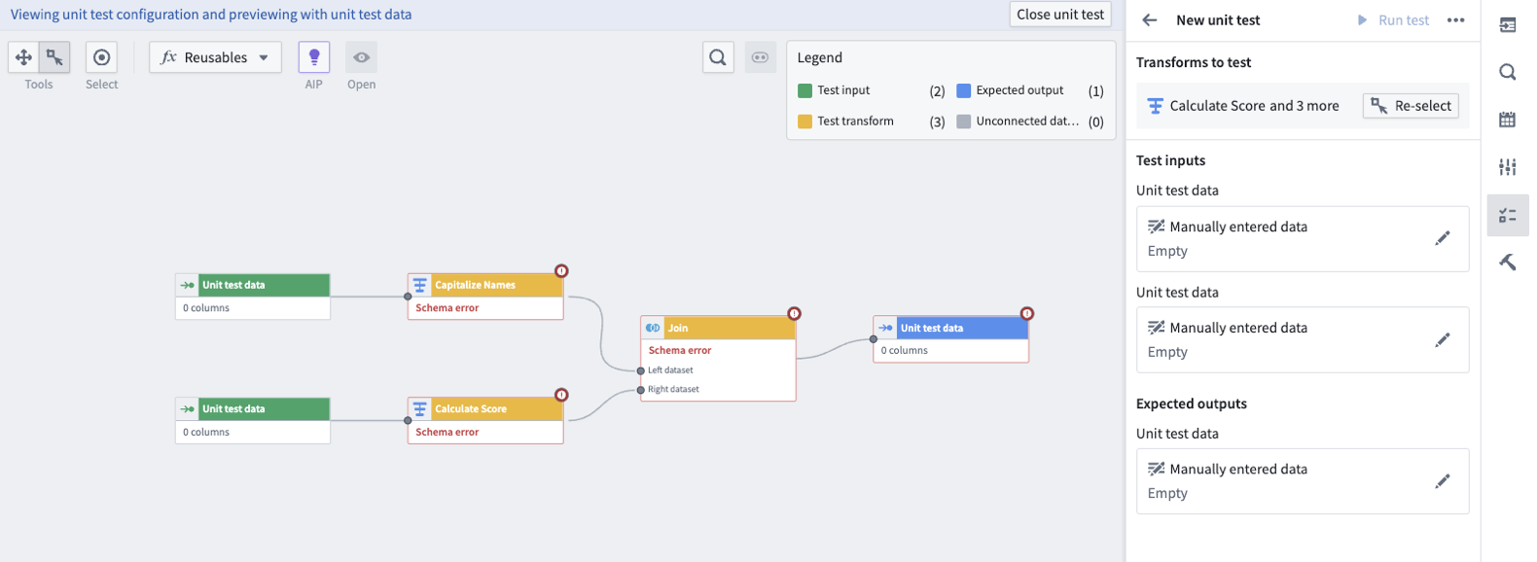Edit the second test input data

1443,339
